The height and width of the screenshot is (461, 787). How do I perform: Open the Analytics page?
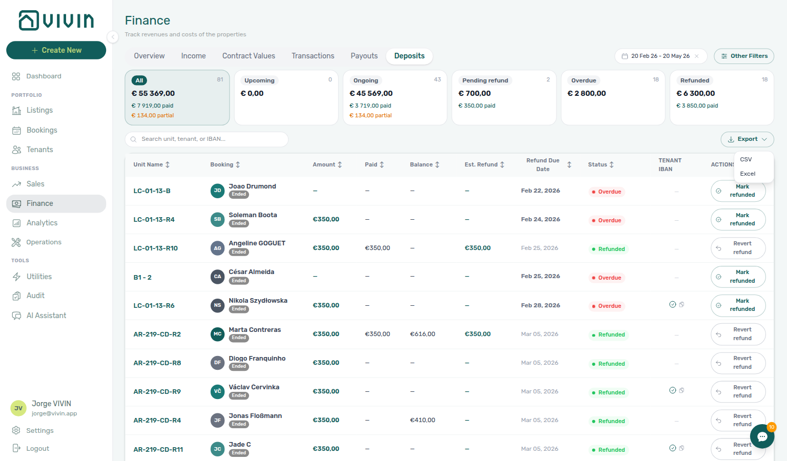tap(56, 223)
